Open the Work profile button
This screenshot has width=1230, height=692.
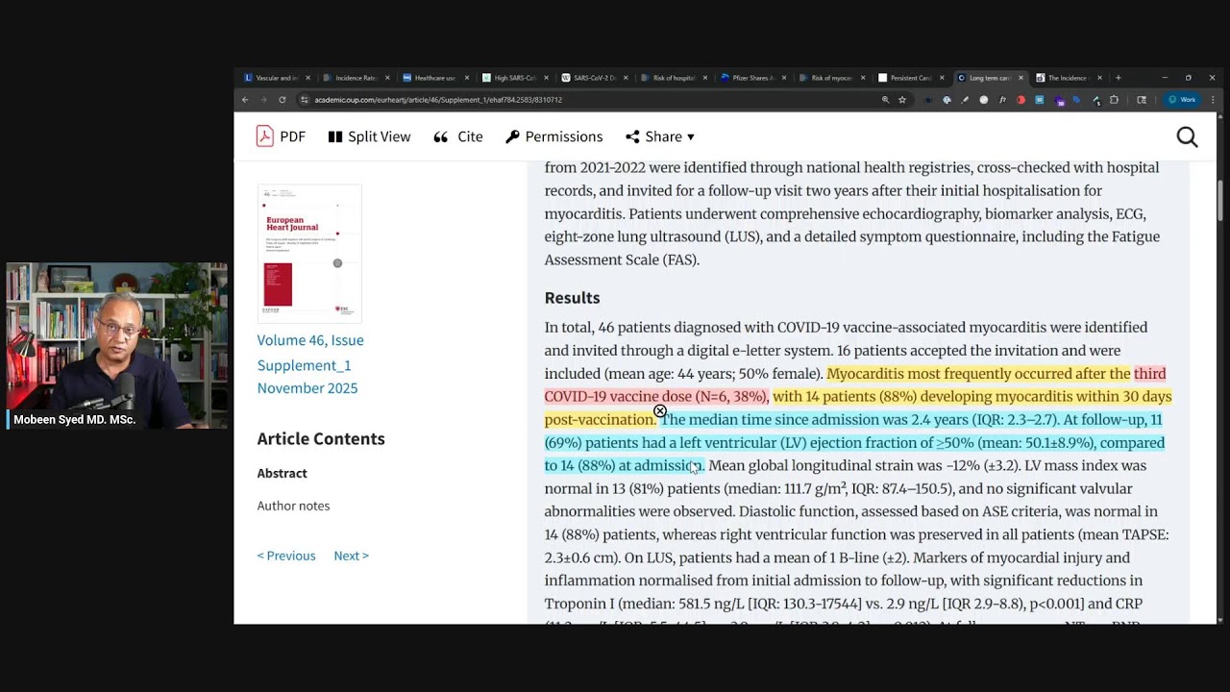[1182, 100]
